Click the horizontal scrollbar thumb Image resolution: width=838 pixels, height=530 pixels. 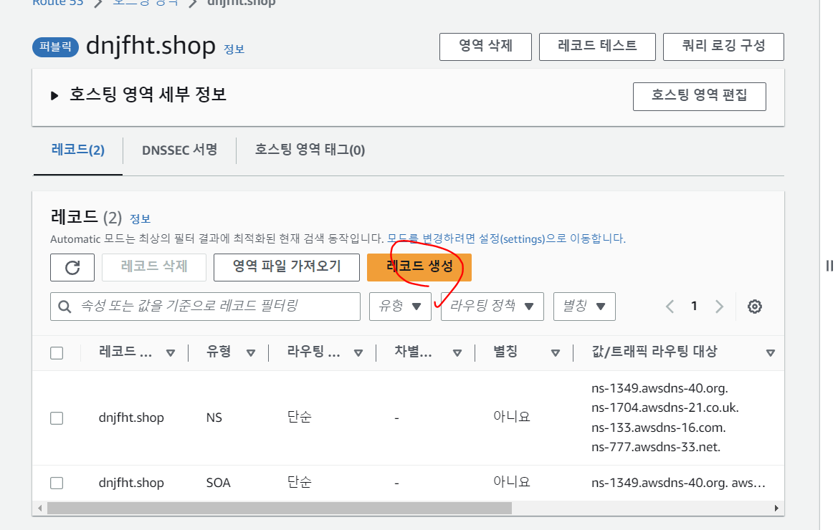(x=280, y=508)
